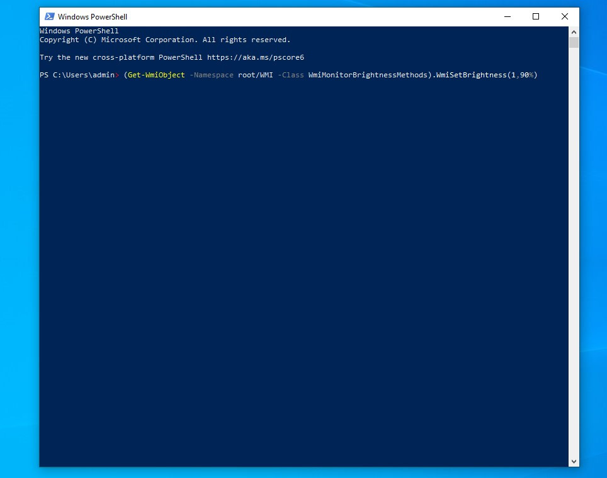
Task: Click the -Namespace parameter text
Action: [x=212, y=75]
